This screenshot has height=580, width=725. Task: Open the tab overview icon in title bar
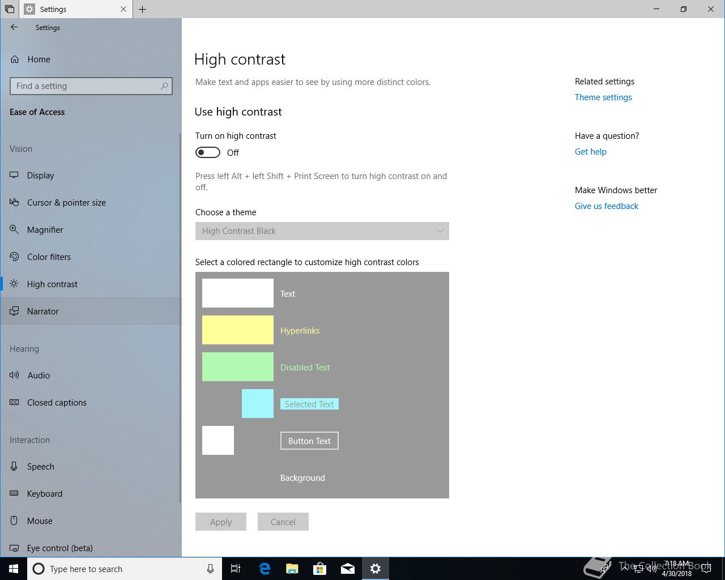[10, 9]
